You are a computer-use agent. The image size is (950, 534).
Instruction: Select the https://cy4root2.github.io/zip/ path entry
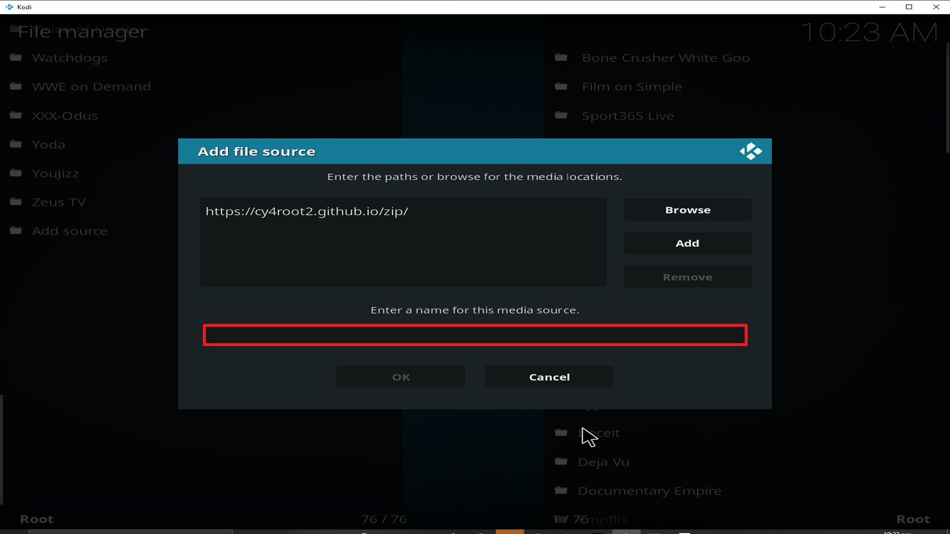click(307, 211)
